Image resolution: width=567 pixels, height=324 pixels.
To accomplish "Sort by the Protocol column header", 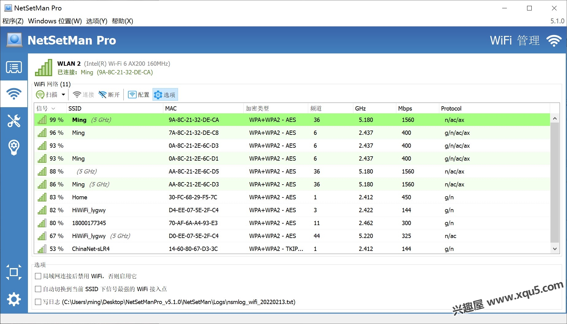I will pyautogui.click(x=494, y=108).
